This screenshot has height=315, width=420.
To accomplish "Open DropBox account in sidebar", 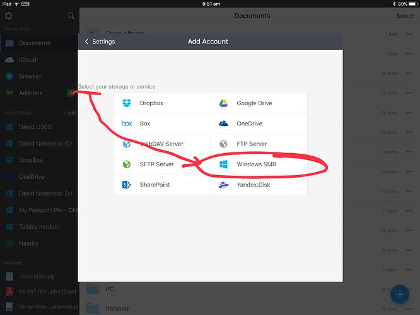I will [39, 160].
